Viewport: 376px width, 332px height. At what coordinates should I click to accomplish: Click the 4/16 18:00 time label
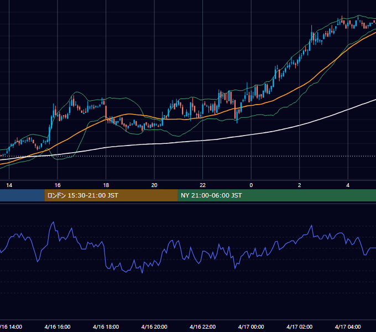(x=106, y=327)
